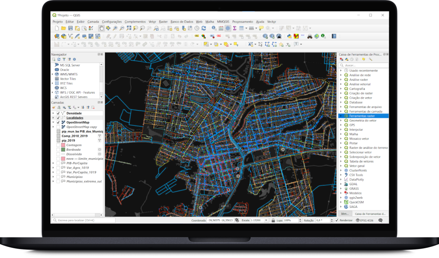Collapse the OpenStreetMap layer node
The width and height of the screenshot is (439, 258).
pyautogui.click(x=53, y=122)
